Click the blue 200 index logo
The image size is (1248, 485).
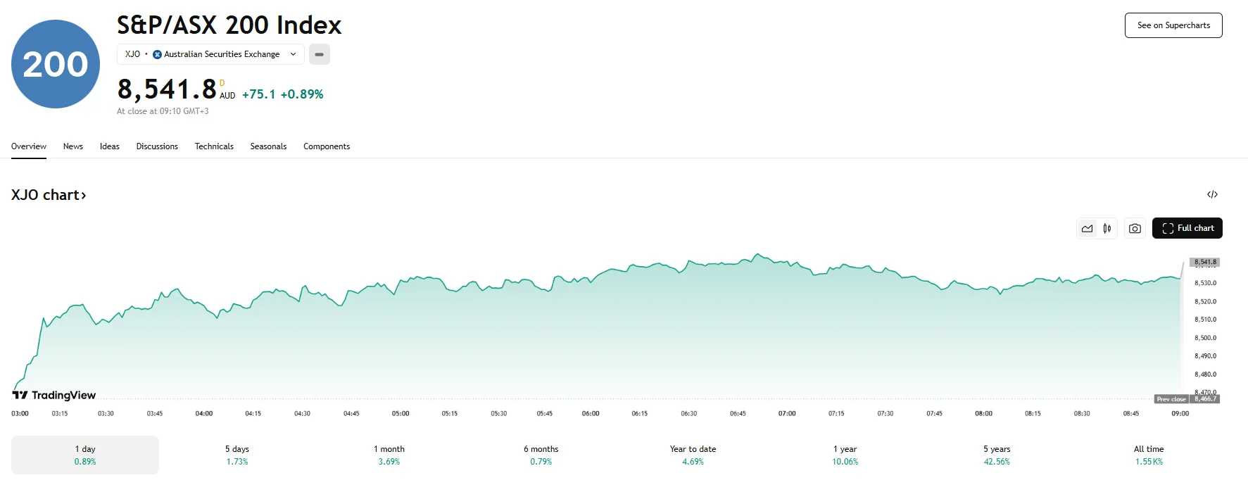point(54,63)
